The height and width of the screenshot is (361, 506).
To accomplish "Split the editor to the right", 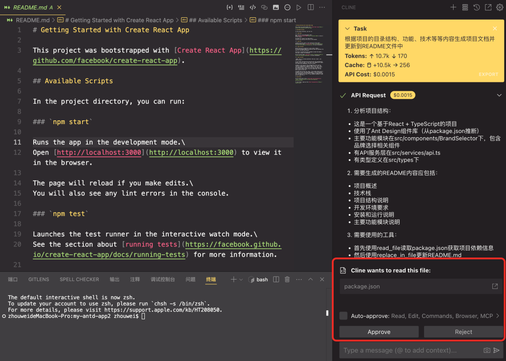I will [x=311, y=7].
